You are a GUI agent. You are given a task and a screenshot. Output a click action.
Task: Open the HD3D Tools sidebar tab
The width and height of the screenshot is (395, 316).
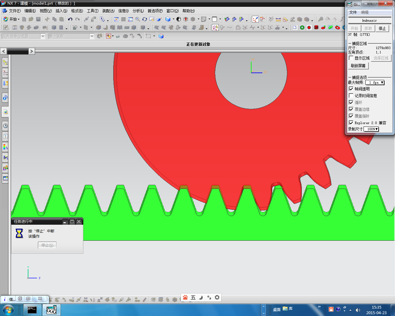(5, 98)
